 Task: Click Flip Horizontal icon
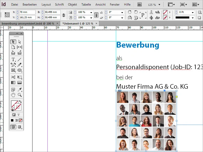coord(130,17)
